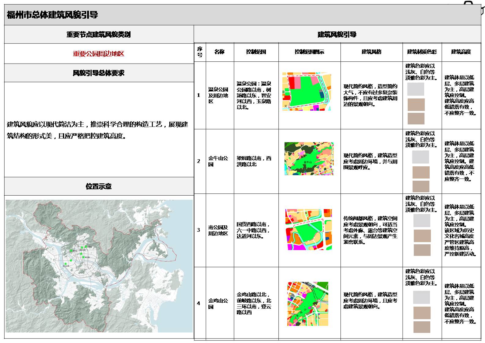Viewport: 485px width, 343px height.
Task: Open the 温泉公园 control range map thumbnail
Action: [307, 91]
